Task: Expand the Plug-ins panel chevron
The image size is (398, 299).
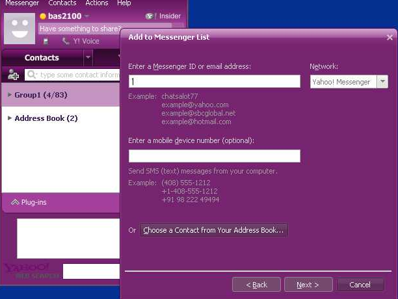Action: [15, 202]
